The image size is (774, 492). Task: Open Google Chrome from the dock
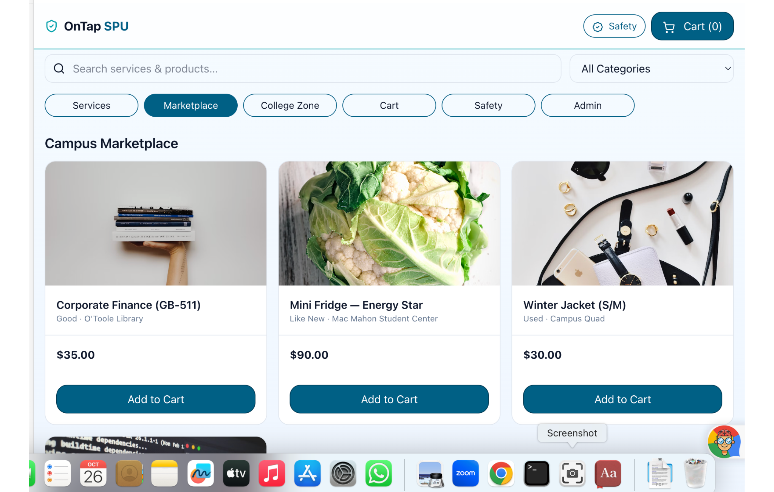(501, 473)
